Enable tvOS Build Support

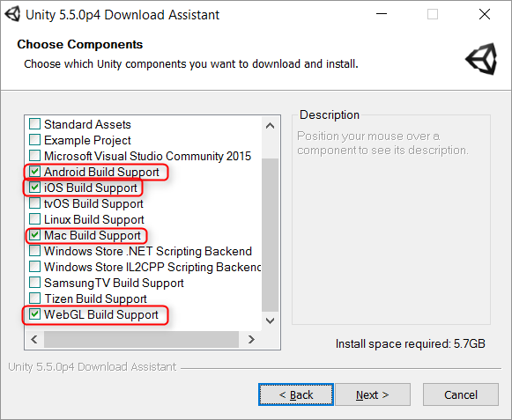coord(34,203)
